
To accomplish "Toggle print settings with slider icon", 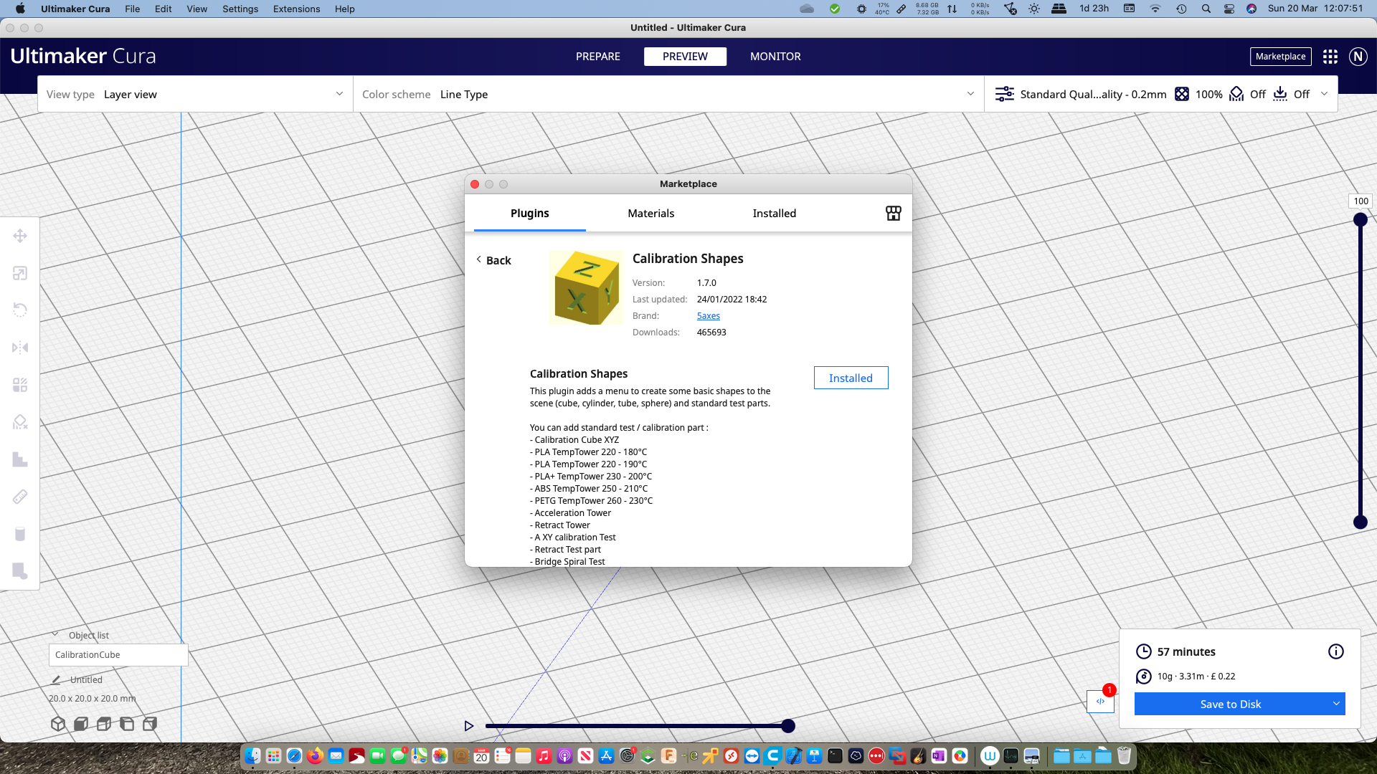I will (x=1005, y=94).
